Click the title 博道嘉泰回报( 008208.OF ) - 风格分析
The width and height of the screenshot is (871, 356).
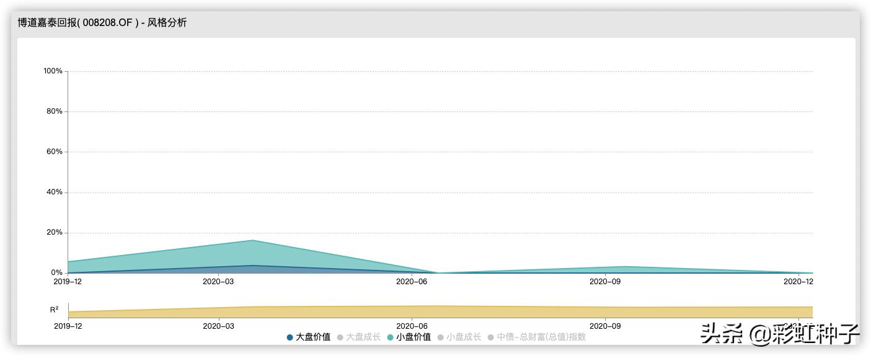coord(102,23)
